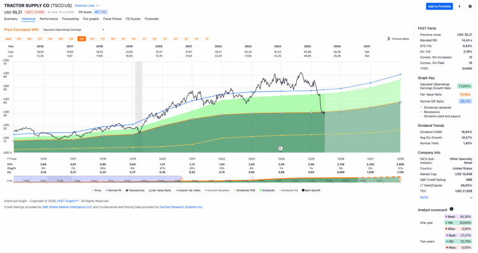The image size is (478, 253).
Task: Open the FAST Graphs copyright link
Action: pyautogui.click(x=68, y=201)
